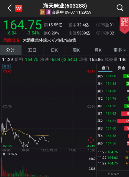Tap the 叠加 overlay button
Screen dimensions: 129x177
pyautogui.click(x=7, y=66)
